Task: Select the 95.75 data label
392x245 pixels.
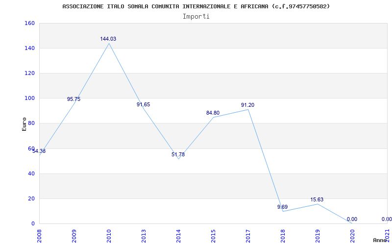Action: [x=74, y=99]
